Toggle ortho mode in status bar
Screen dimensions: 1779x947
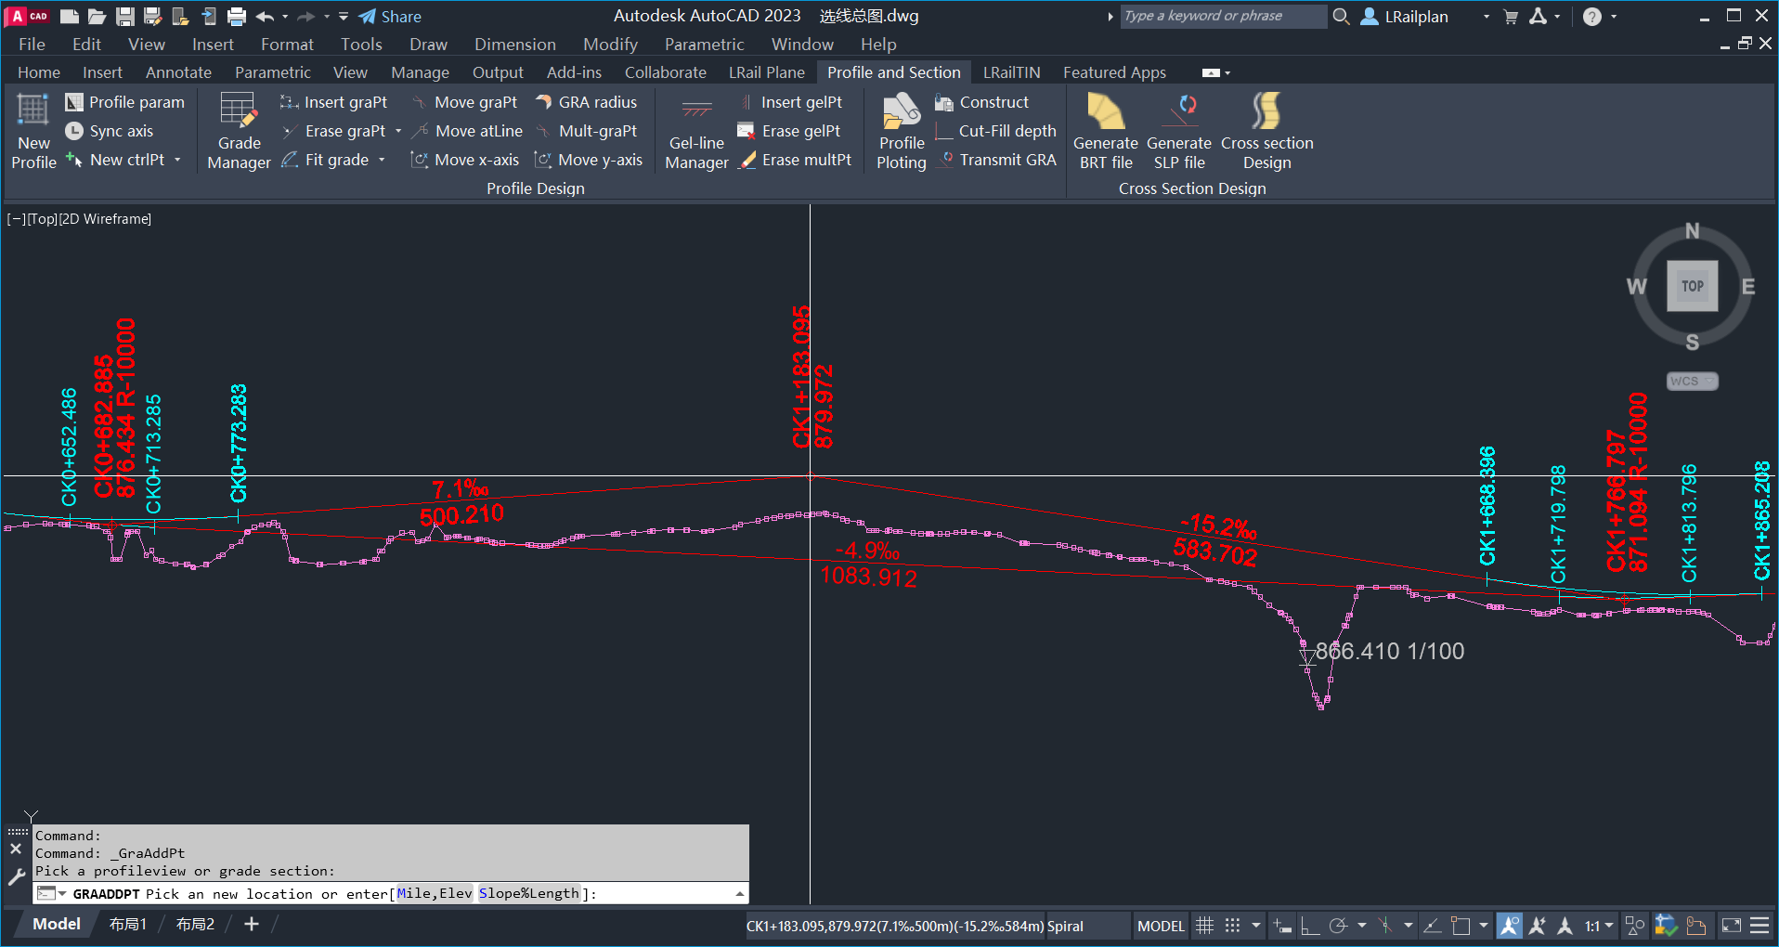(x=1310, y=925)
